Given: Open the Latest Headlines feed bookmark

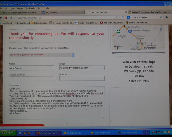Looking at the screenshot, I should coord(40,23).
